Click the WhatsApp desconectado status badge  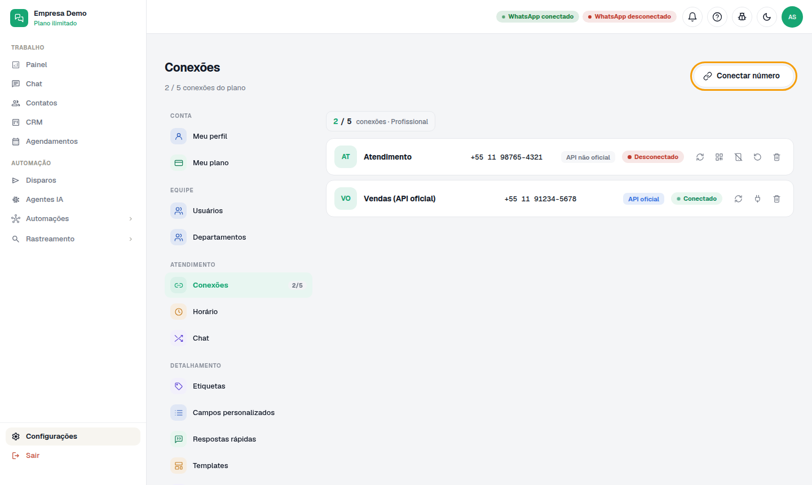coord(629,17)
